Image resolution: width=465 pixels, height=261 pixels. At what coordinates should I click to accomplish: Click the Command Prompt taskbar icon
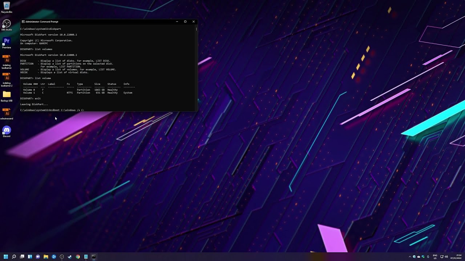tap(94, 257)
